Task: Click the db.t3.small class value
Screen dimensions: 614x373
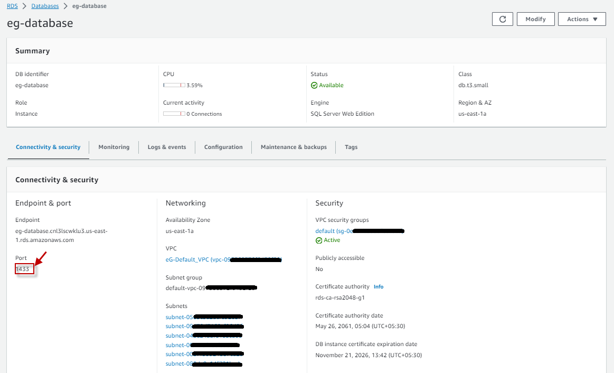Action: pyautogui.click(x=473, y=86)
